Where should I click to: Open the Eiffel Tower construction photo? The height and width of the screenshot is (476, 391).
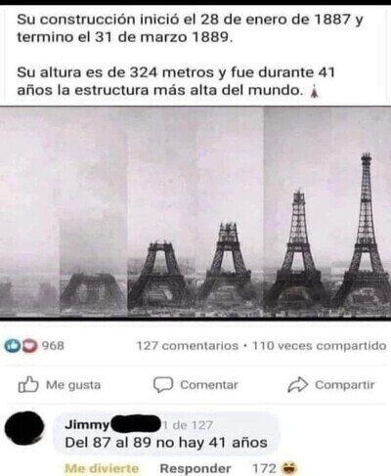pyautogui.click(x=195, y=213)
